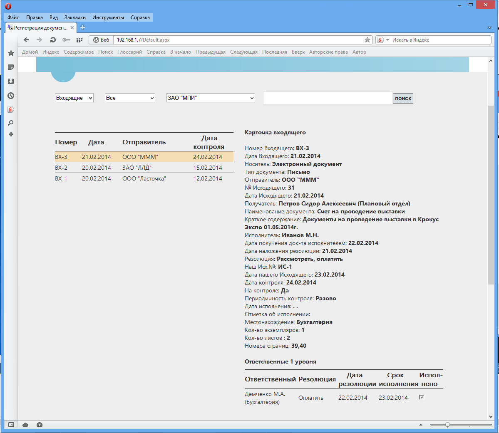Open the Правка menu
The width and height of the screenshot is (499, 433).
pyautogui.click(x=35, y=17)
